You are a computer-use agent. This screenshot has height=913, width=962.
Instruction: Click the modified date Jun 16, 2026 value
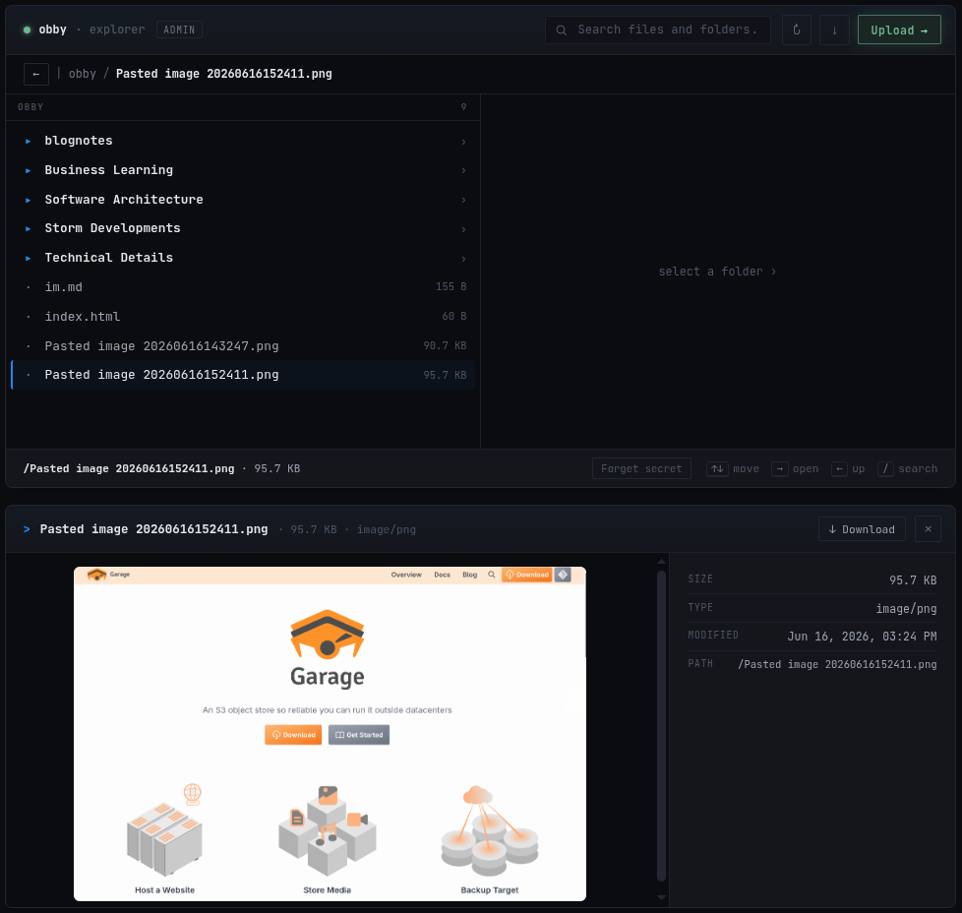coord(862,637)
